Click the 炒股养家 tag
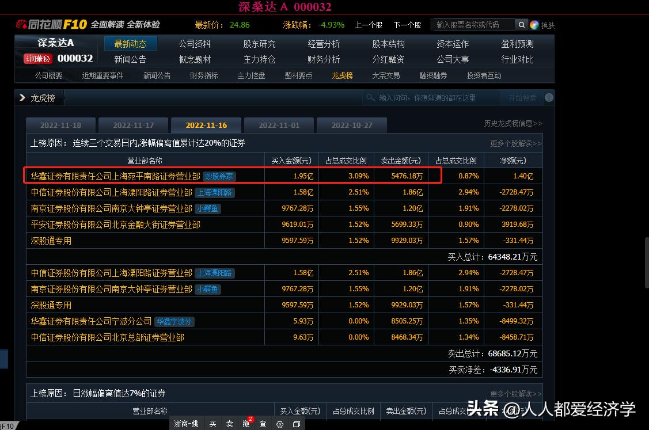Viewport: 649px width, 430px height. point(219,176)
